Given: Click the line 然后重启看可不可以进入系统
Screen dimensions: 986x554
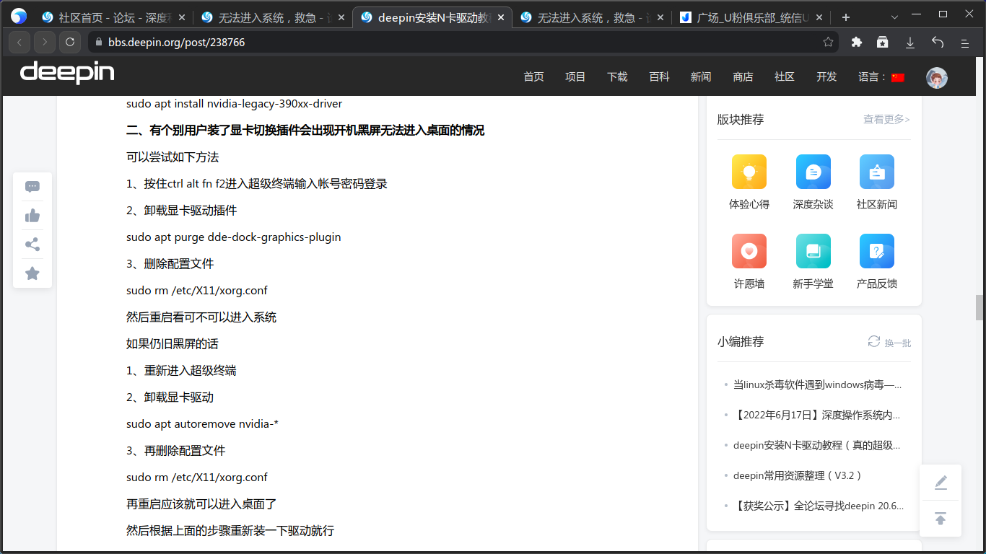Looking at the screenshot, I should (201, 317).
